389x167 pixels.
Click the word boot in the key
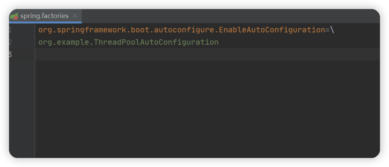[140, 30]
